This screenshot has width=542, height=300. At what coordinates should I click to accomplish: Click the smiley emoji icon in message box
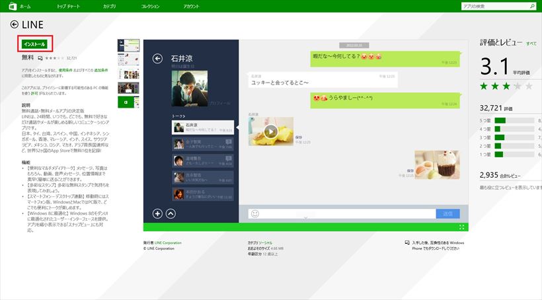(x=255, y=213)
